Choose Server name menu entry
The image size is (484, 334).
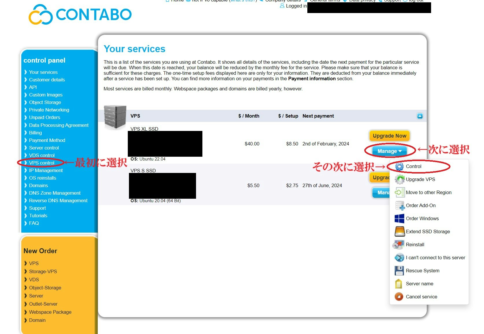tap(420, 284)
